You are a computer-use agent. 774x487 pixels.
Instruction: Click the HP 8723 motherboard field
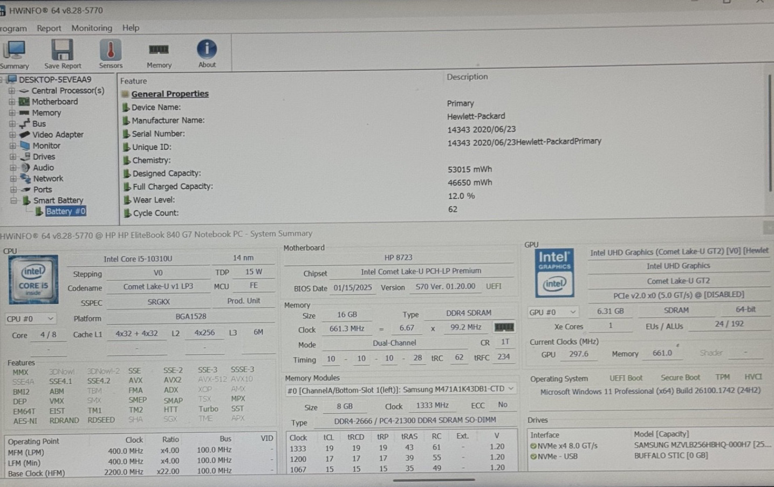(399, 258)
